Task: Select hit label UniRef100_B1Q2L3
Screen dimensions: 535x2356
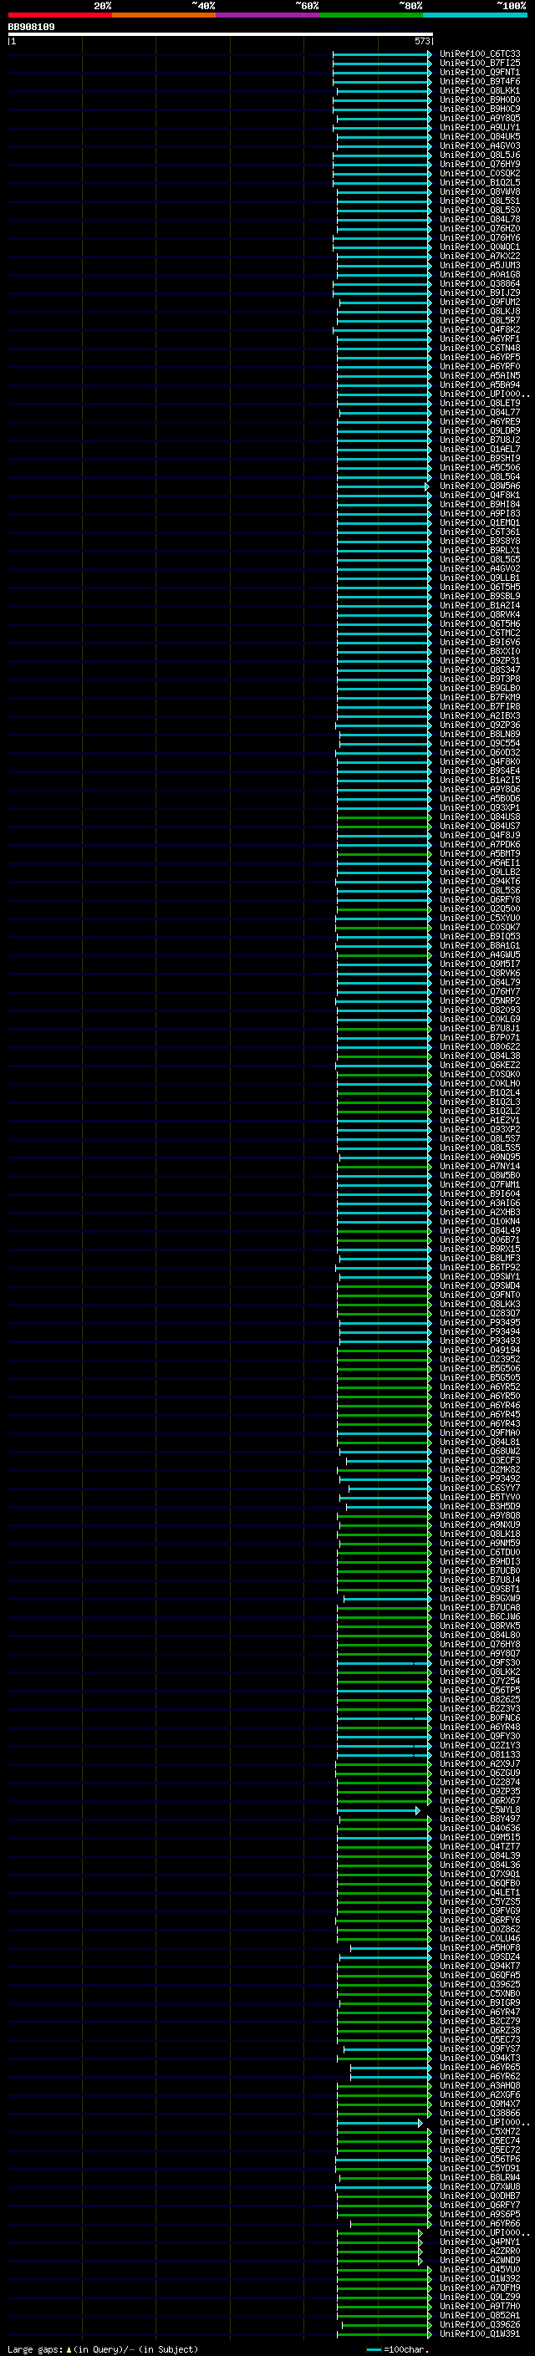Action: pyautogui.click(x=480, y=1102)
